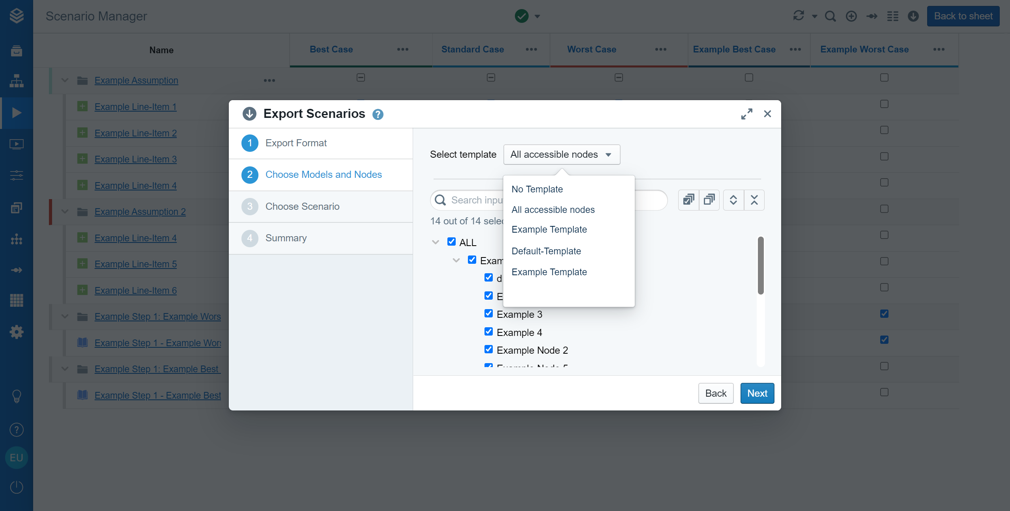Choose Default-Template from the list
Image resolution: width=1010 pixels, height=511 pixels.
546,251
